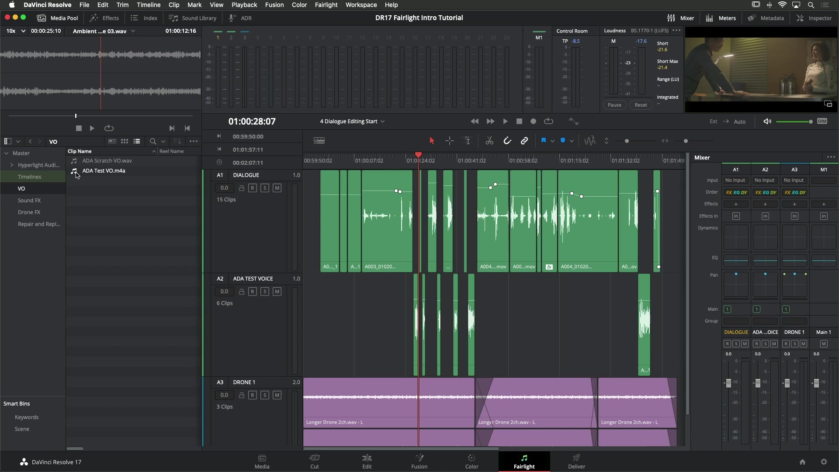Toggle the Meters panel
This screenshot has height=472, width=839.
(x=721, y=18)
